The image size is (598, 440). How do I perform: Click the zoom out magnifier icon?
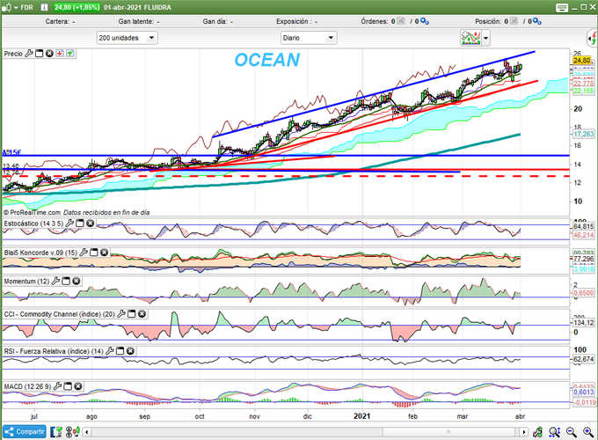click(571, 432)
